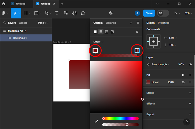Choose the image fill type icon

click(106, 32)
